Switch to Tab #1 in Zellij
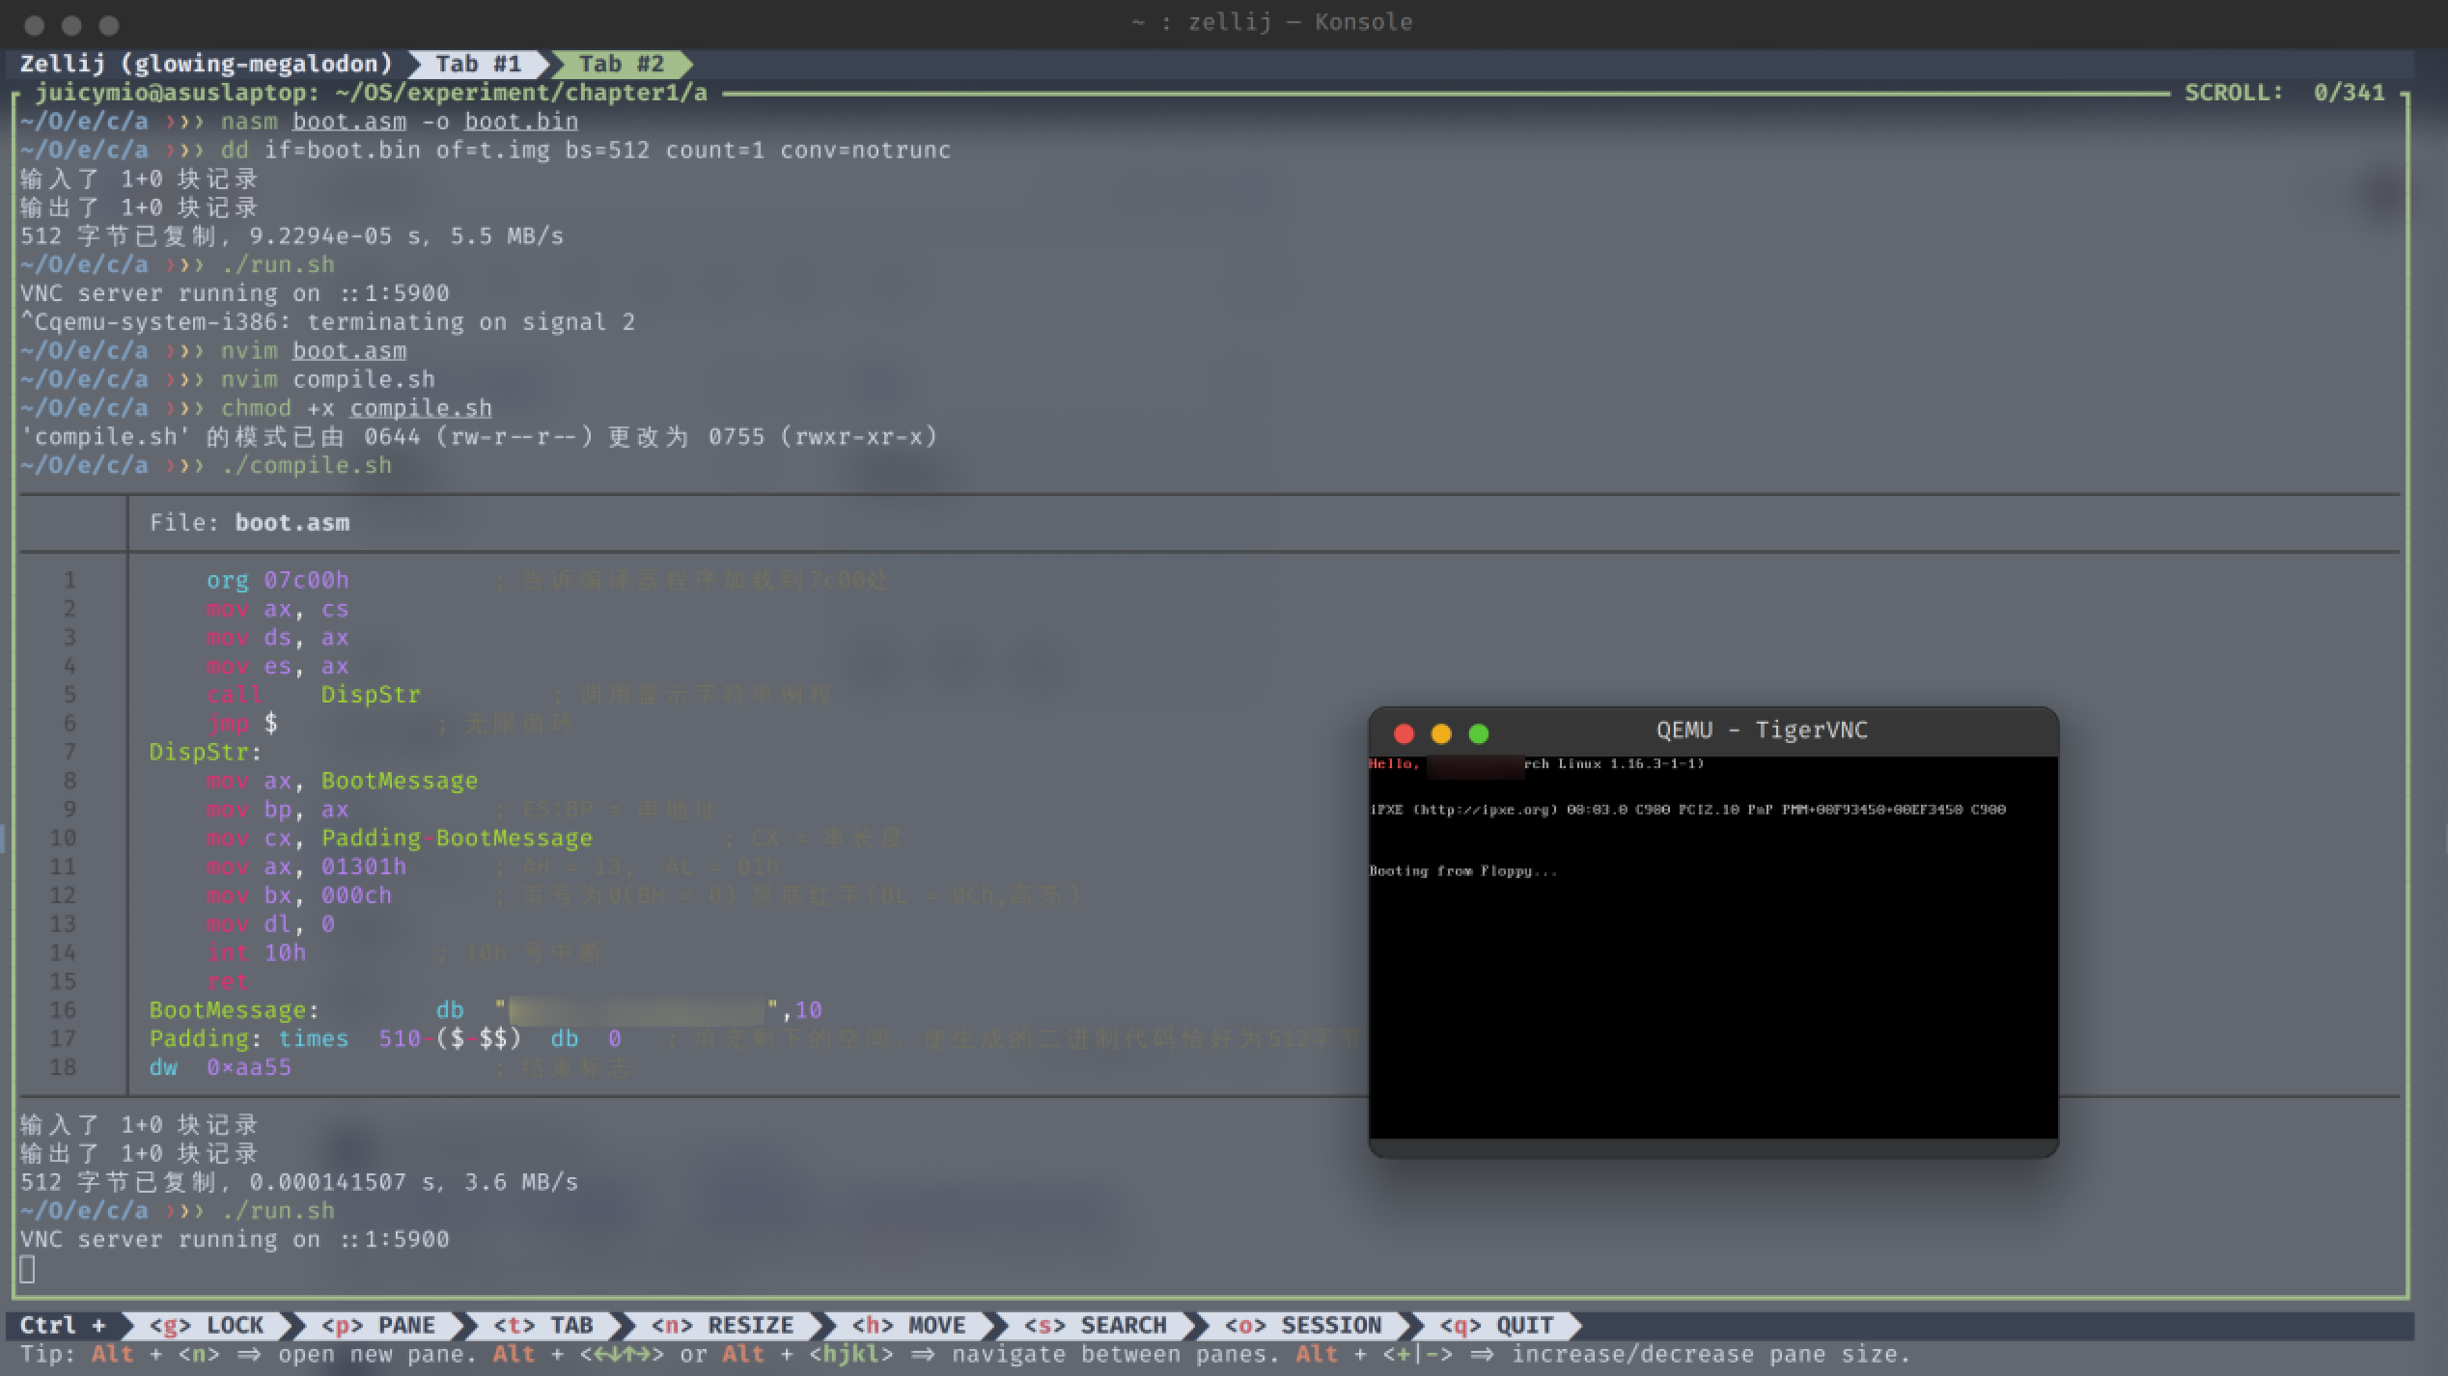This screenshot has width=2448, height=1376. 478,64
